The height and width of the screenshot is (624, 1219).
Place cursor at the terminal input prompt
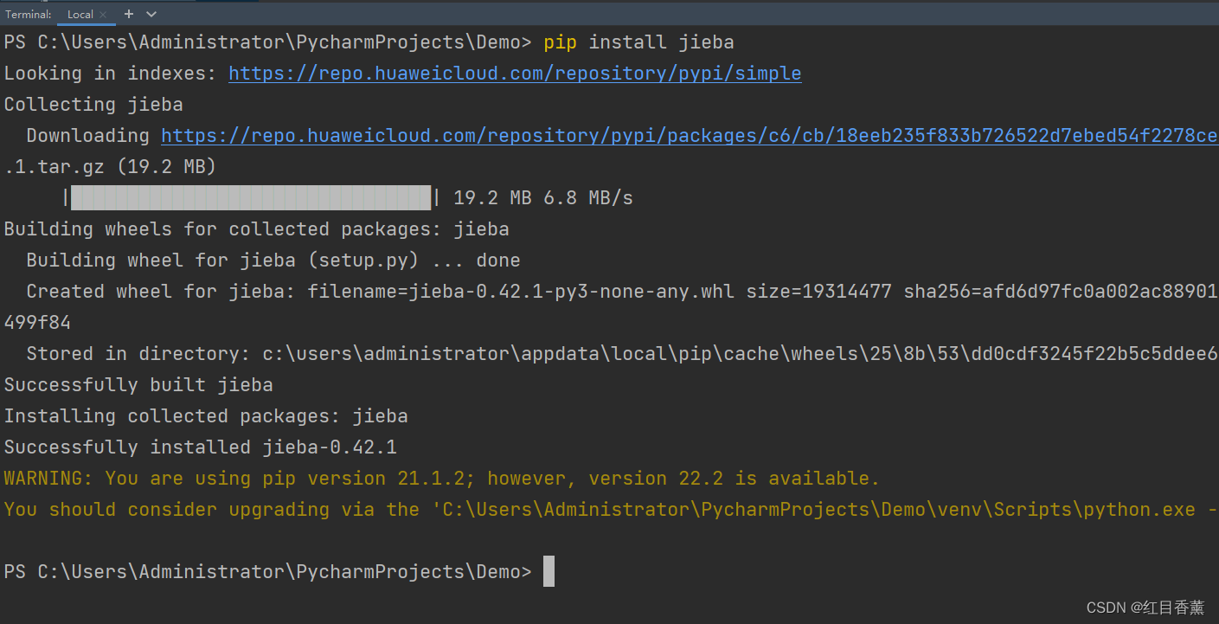click(548, 571)
